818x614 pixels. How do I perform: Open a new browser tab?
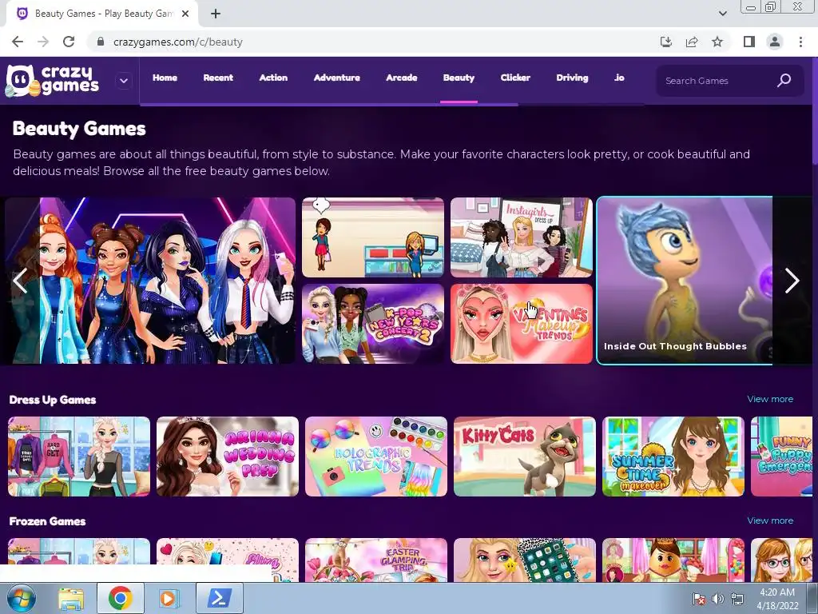click(x=216, y=14)
